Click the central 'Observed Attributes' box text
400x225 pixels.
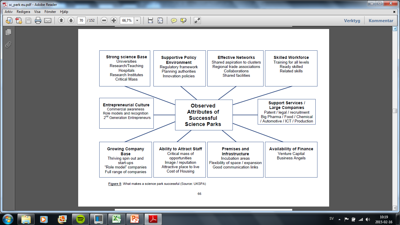tap(203, 115)
